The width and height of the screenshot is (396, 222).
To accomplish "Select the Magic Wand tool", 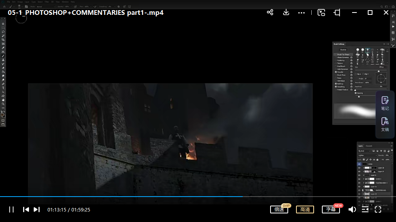I will click(x=3, y=36).
